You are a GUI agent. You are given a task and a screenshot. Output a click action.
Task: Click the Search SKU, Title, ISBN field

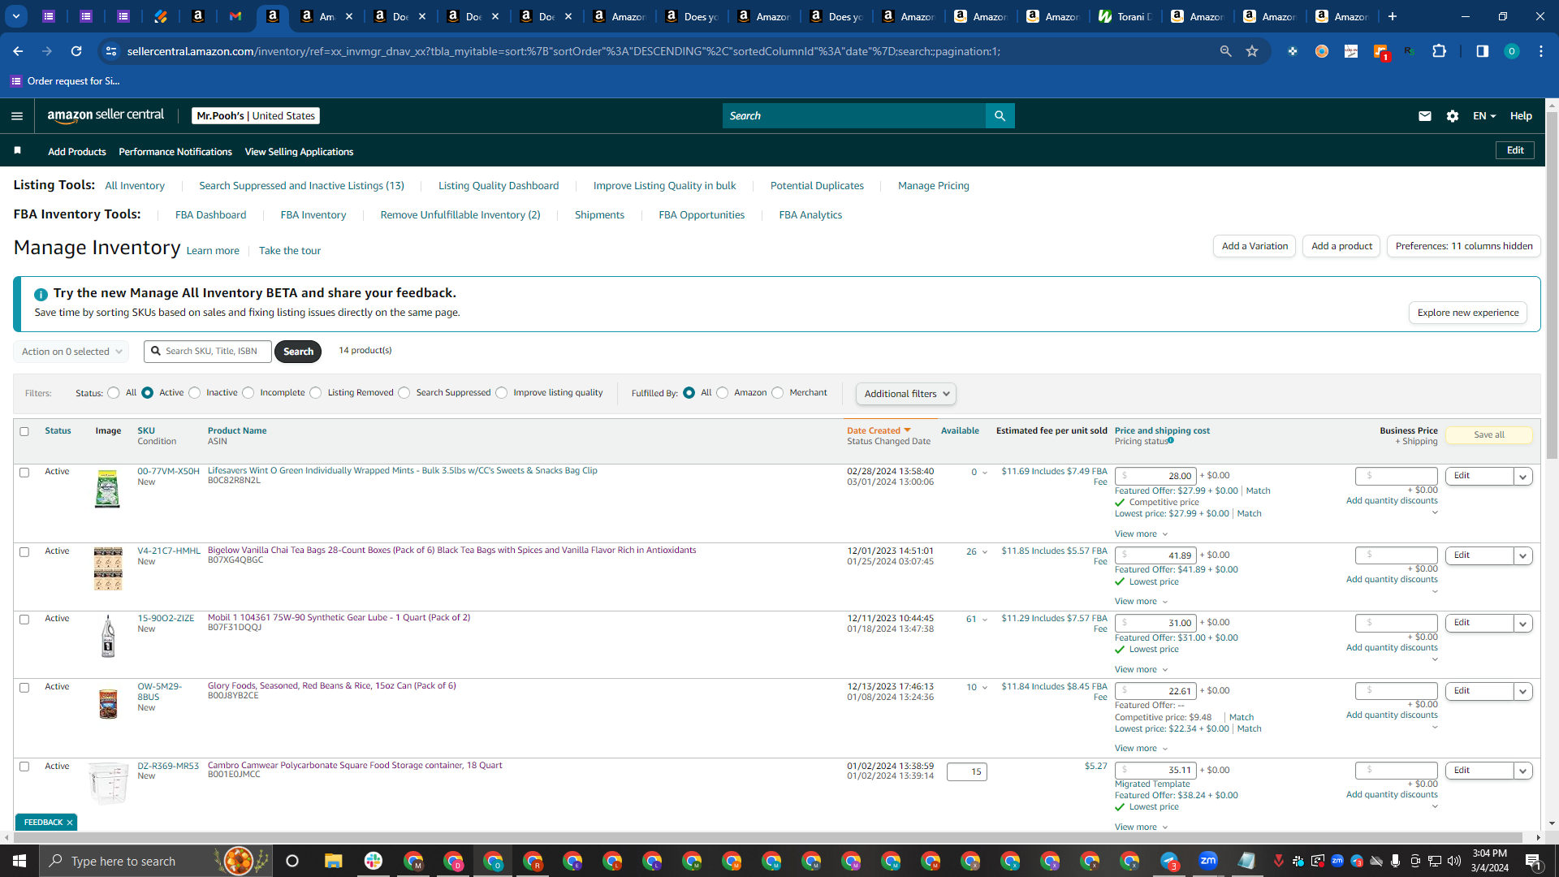pos(208,352)
